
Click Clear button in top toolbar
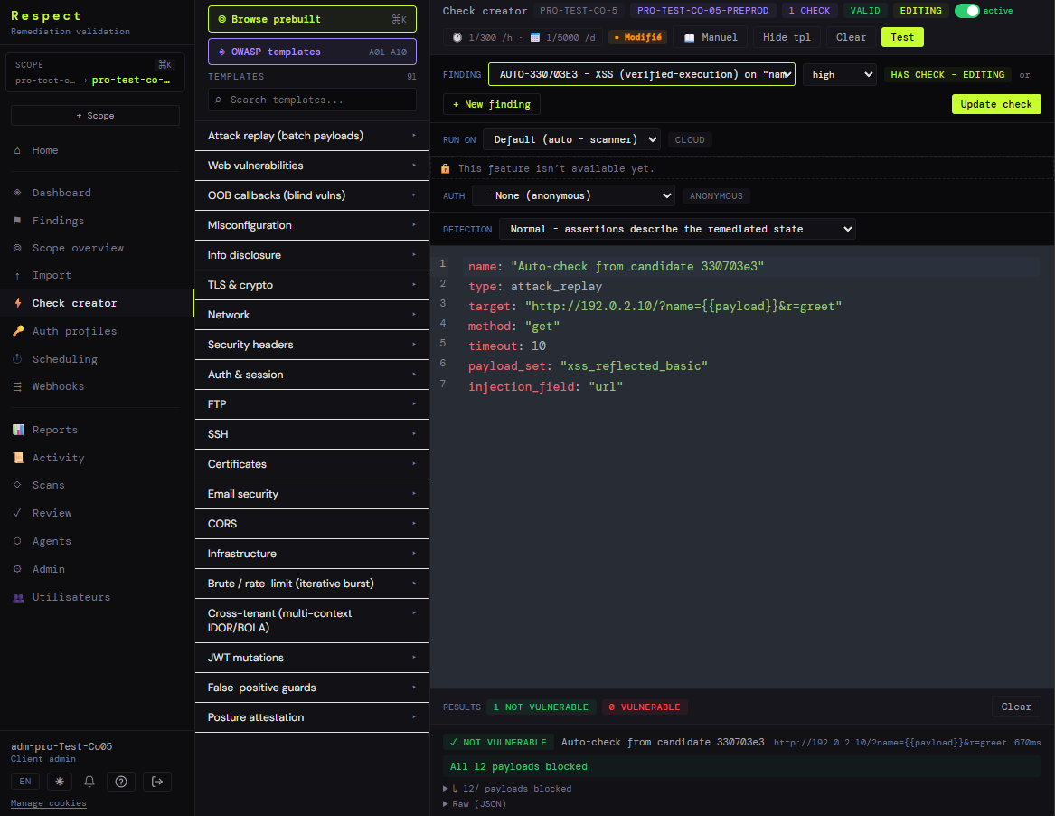[x=851, y=38]
